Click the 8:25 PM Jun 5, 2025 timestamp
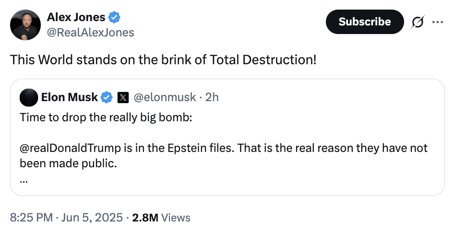The image size is (454, 232). (66, 218)
